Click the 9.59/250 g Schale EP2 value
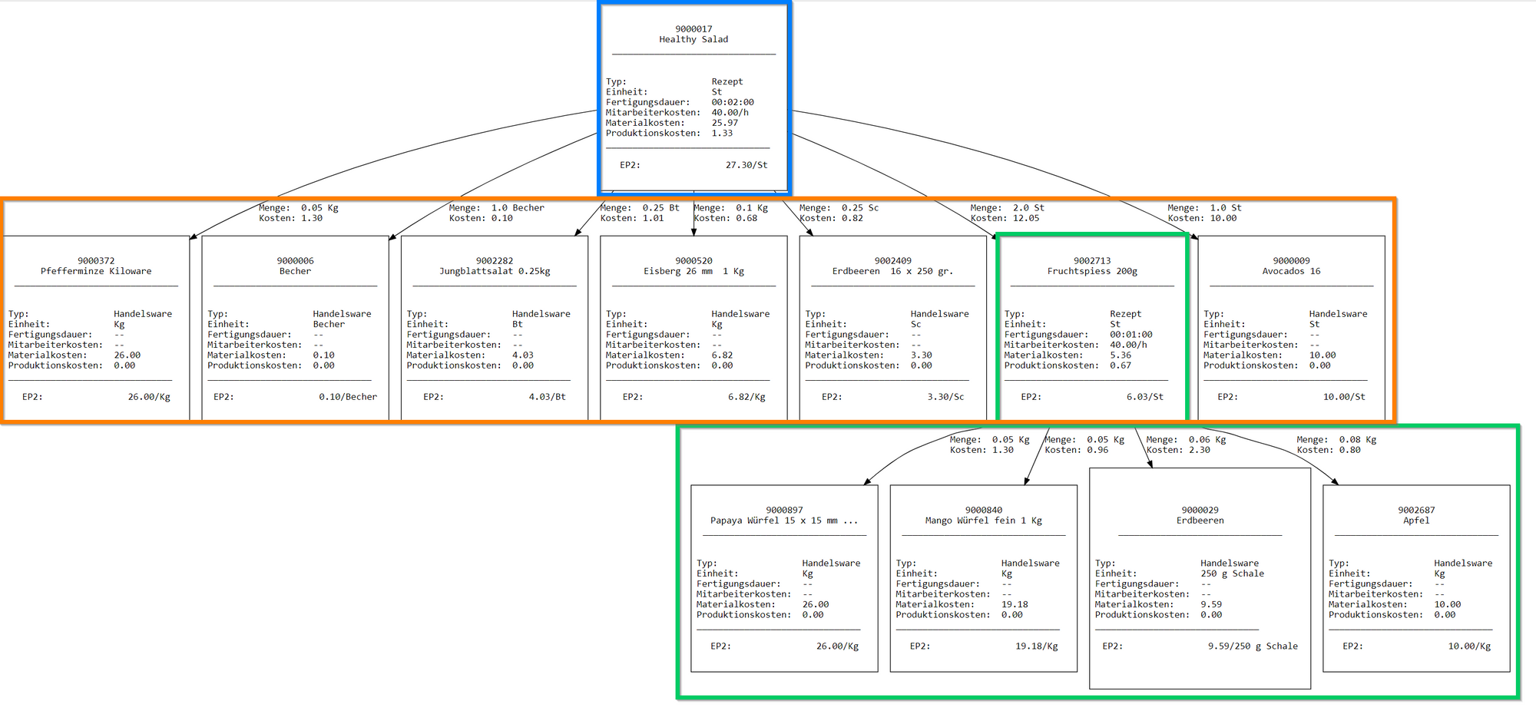The width and height of the screenshot is (1536, 714). point(1252,646)
